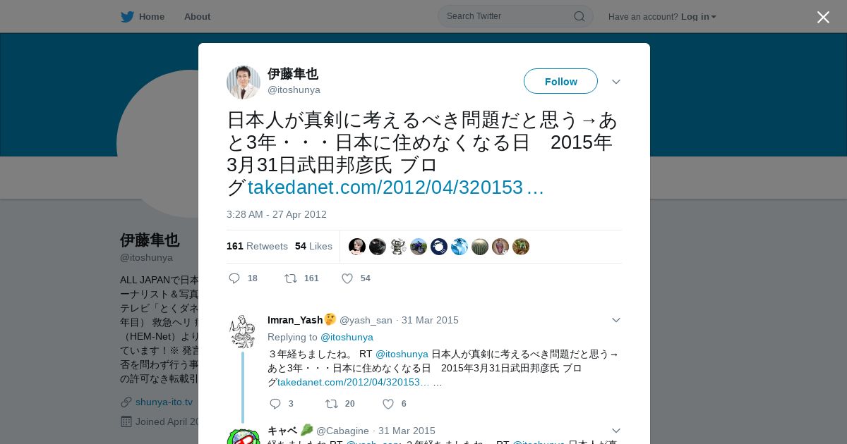
Task: Click the Twitter bird Home icon
Action: pos(127,17)
